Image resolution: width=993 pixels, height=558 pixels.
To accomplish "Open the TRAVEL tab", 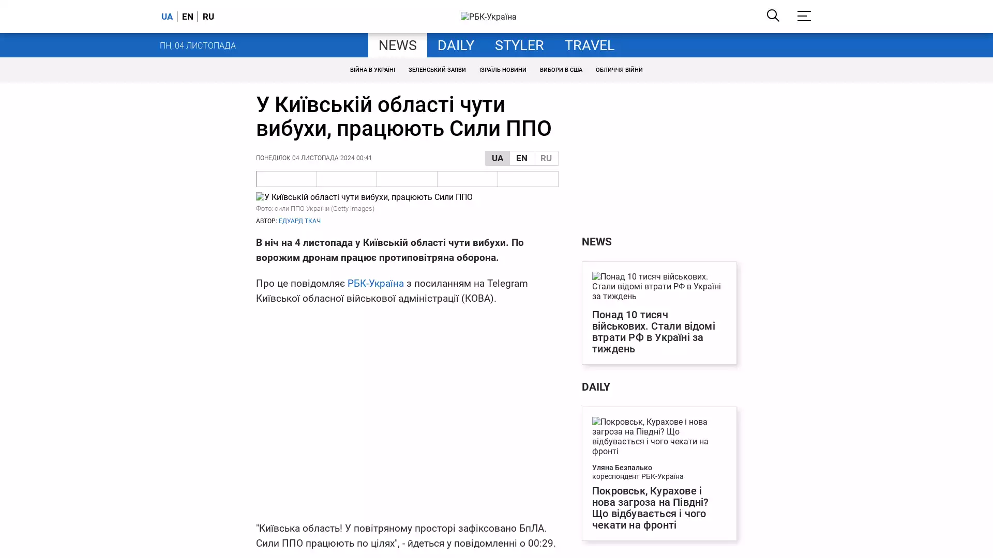I will click(x=589, y=45).
